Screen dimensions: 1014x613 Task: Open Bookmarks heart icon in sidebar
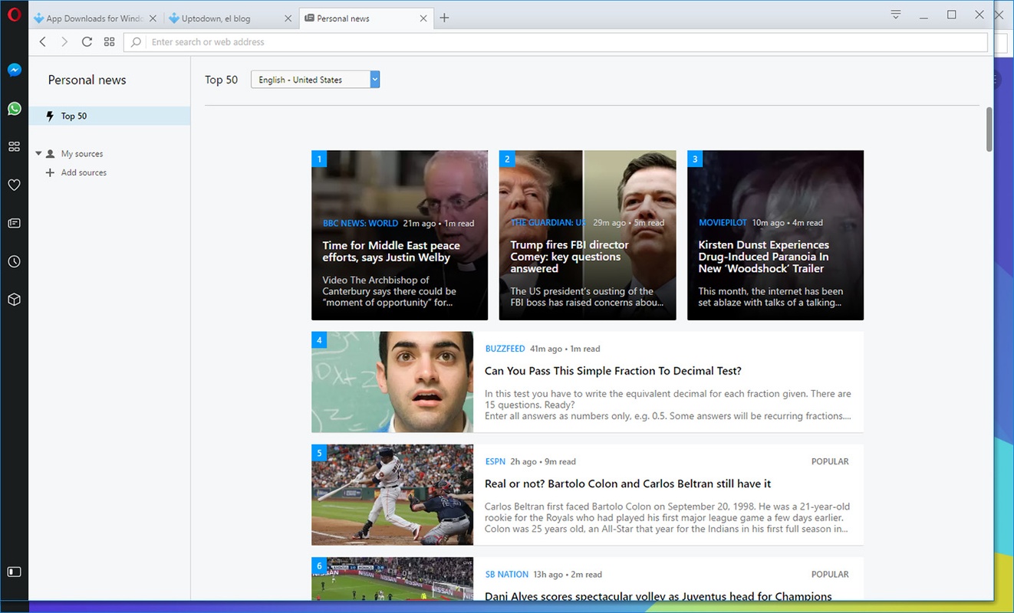pos(14,185)
